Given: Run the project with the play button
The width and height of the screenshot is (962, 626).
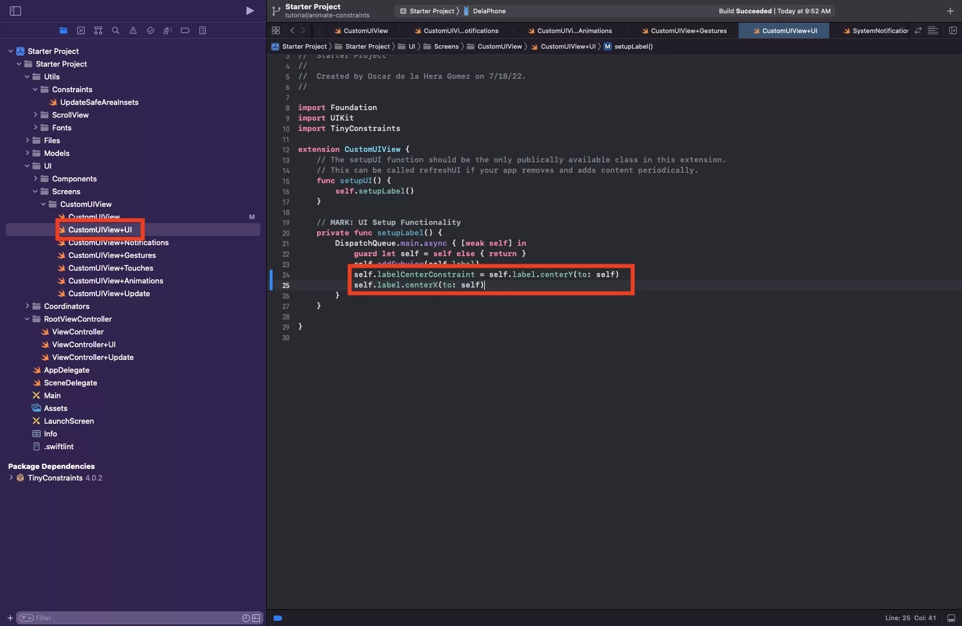Looking at the screenshot, I should [249, 11].
